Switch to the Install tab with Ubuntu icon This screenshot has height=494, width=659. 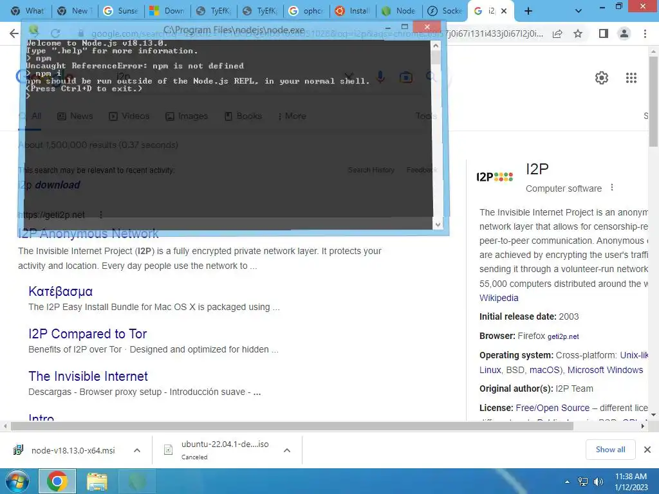pos(353,11)
